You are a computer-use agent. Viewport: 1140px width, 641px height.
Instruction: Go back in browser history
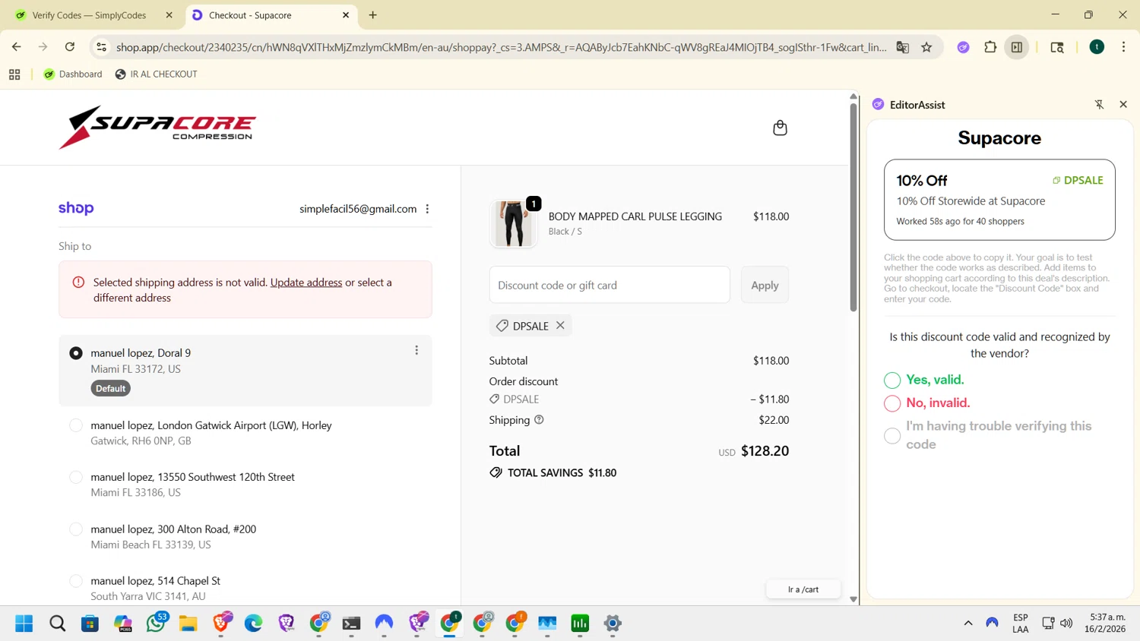pos(17,47)
